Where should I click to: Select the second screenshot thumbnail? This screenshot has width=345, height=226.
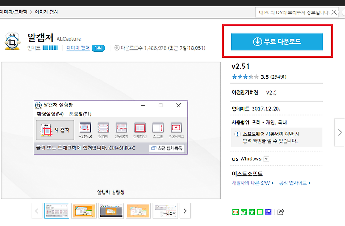[84, 211]
